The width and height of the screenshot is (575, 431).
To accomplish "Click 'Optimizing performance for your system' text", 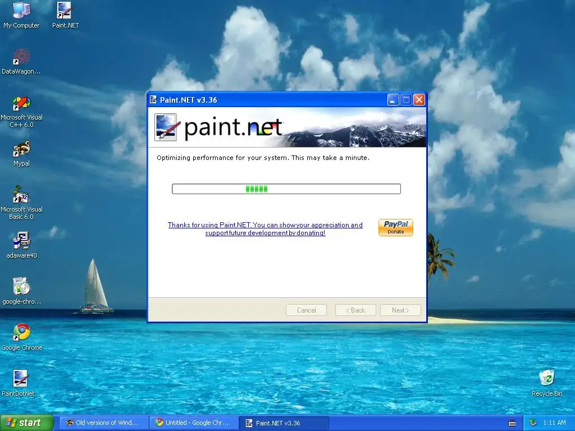I will click(222, 158).
